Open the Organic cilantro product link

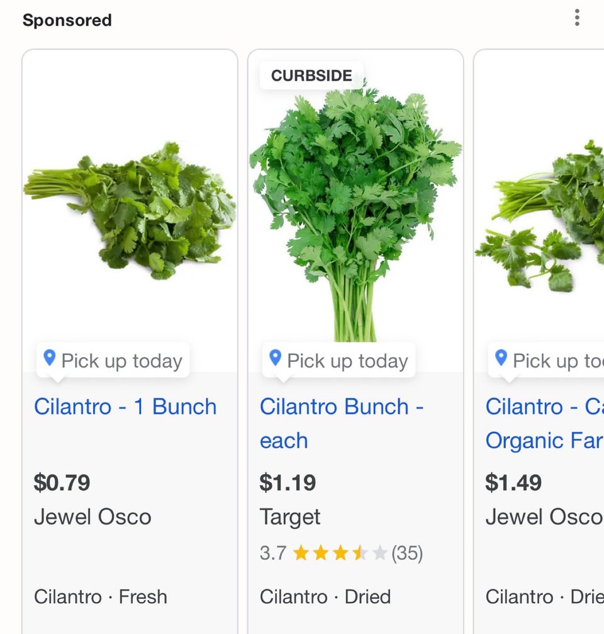pyautogui.click(x=544, y=423)
